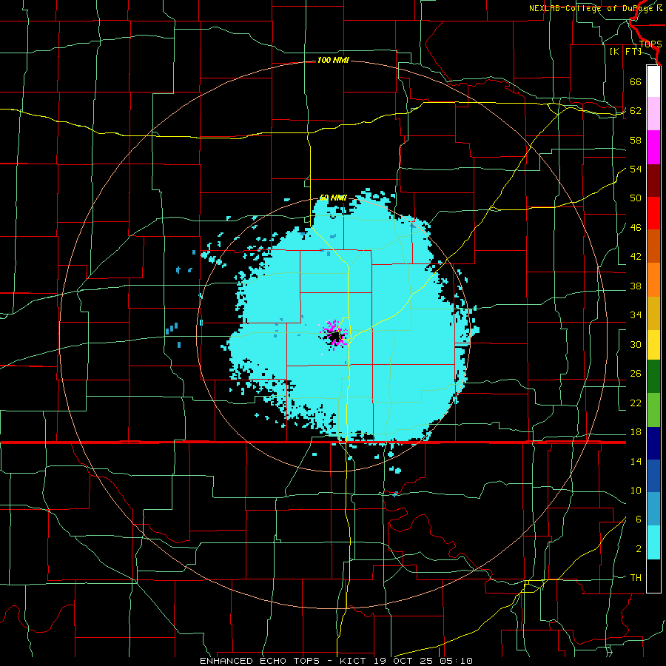Image resolution: width=666 pixels, height=666 pixels.
Task: Select the dark green legend swatch
Action: (x=653, y=377)
